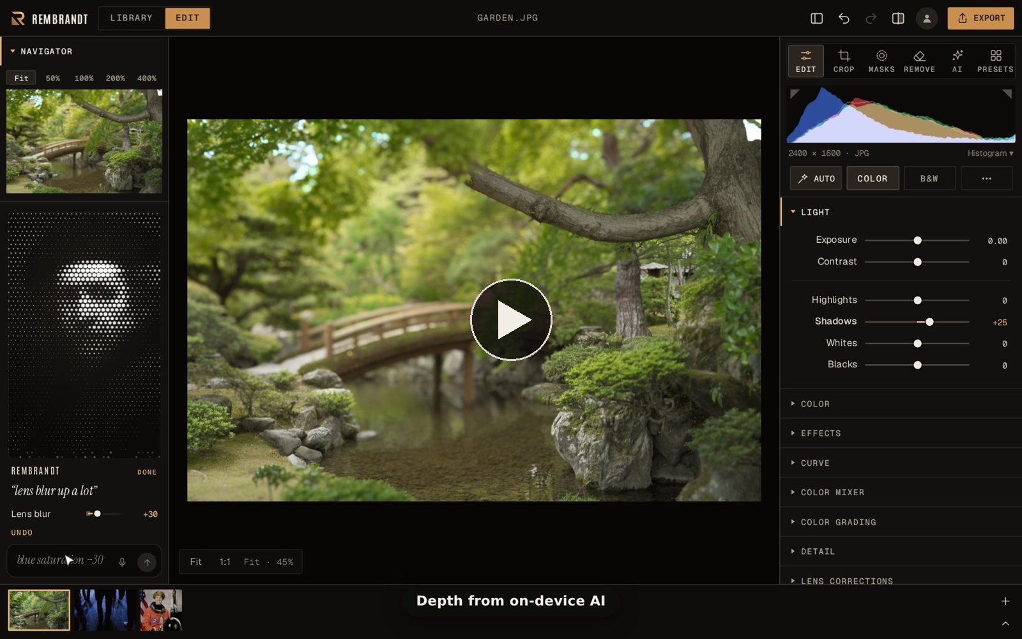Viewport: 1022px width, 639px height.
Task: Click the Edit sliders tool icon
Action: point(805,61)
